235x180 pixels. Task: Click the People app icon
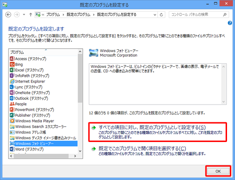pos(12,104)
